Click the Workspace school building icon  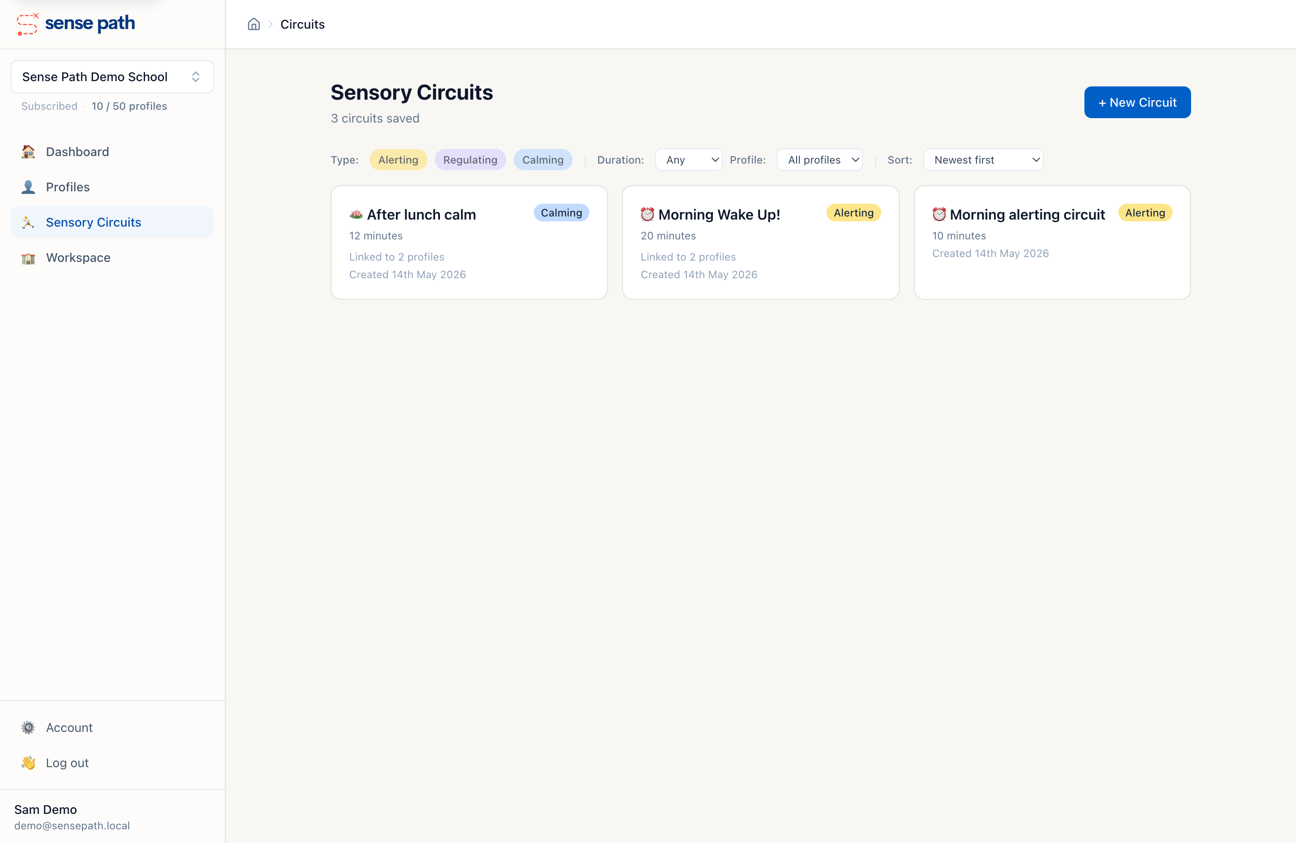(28, 257)
